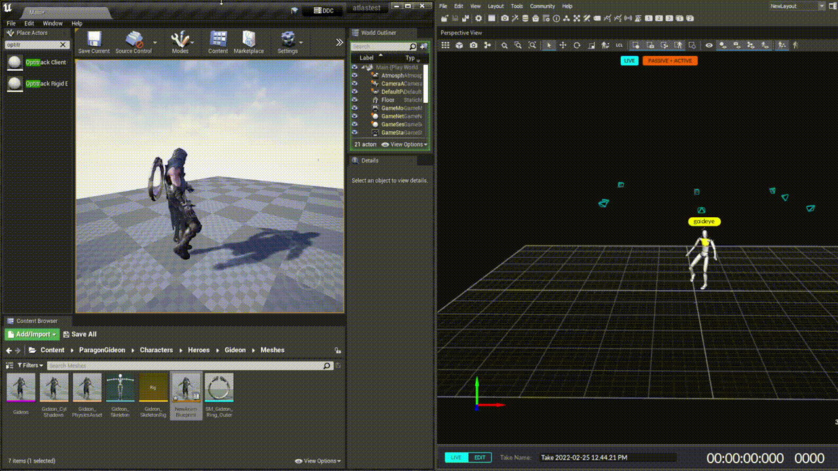This screenshot has width=838, height=471.
Task: Click the open-lock icon in Content Browser path bar
Action: coord(337,350)
